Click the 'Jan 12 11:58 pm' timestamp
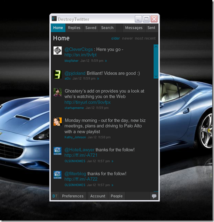This screenshot has width=214, height=222. [99, 137]
